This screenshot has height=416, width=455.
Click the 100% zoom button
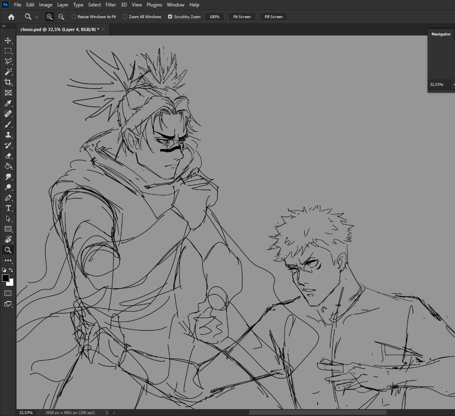tap(214, 17)
